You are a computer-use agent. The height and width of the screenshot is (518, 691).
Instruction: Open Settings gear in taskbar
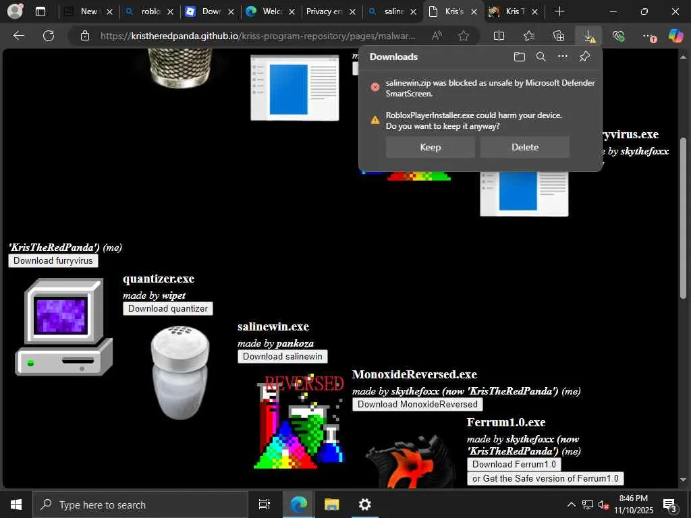[365, 505]
